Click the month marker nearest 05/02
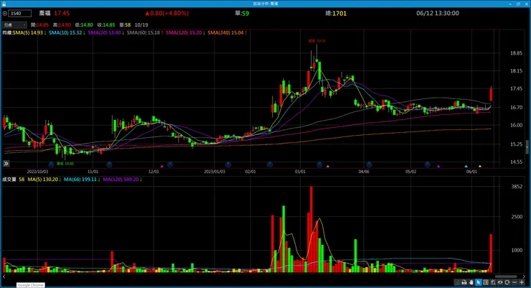531x288 pixels. click(428, 164)
